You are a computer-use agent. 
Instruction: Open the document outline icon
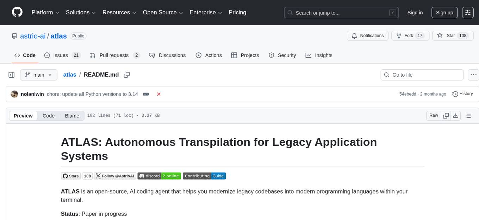pos(468,116)
